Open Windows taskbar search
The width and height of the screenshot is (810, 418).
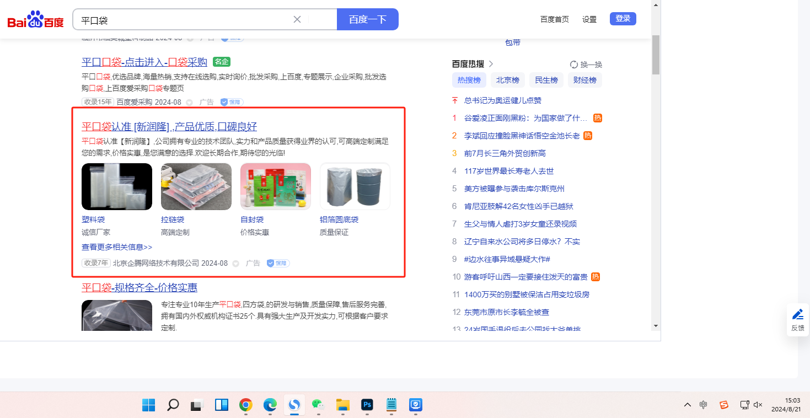pos(173,405)
